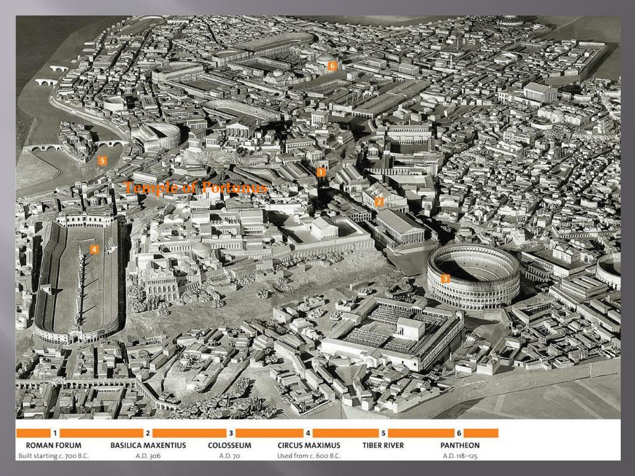The image size is (635, 476).
Task: Toggle the legend entry numbered 3
Action: (x=231, y=433)
